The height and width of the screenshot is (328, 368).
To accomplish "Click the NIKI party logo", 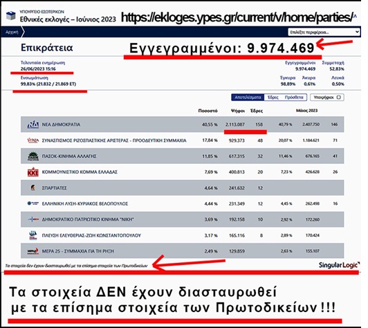I will [33, 219].
